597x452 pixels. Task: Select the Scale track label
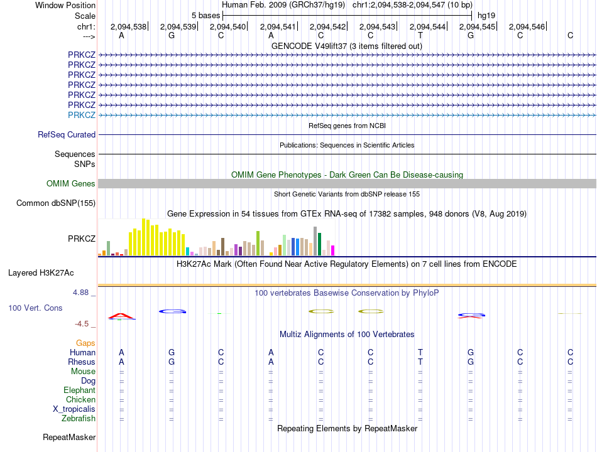coord(85,16)
